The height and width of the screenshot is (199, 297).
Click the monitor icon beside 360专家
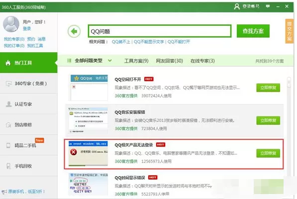[x=8, y=84]
